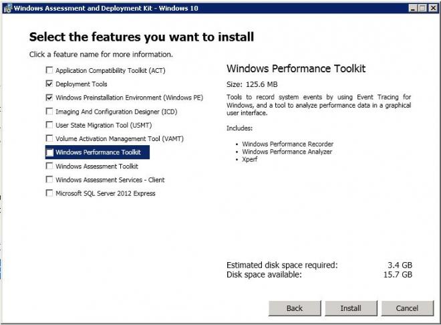The height and width of the screenshot is (325, 441).
Task: Tick the Microsoft SQL Server 2012 Express checkbox
Action: (49, 193)
